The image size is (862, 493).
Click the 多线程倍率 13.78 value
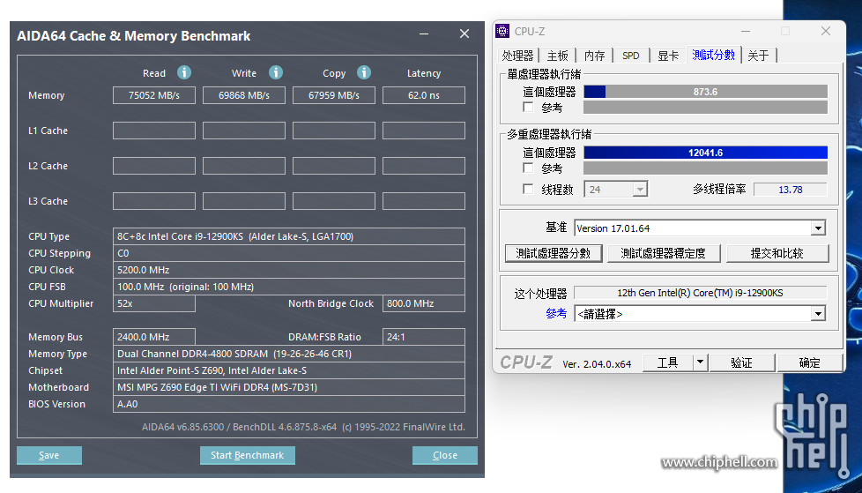click(x=790, y=190)
